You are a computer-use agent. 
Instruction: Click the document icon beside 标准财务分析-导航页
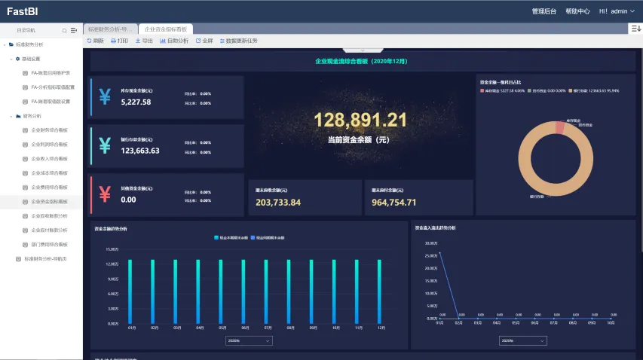pos(18,259)
